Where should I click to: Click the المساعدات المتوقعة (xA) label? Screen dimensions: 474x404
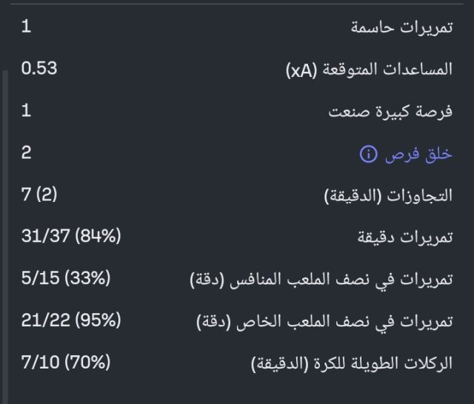point(369,70)
